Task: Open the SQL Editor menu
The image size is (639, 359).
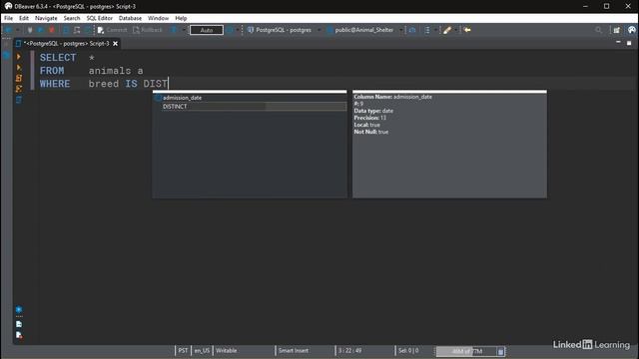Action: (x=100, y=18)
